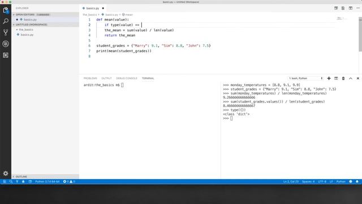Open the editor More Actions ellipsis menu
Screen dimensions: 362x204
coord(358,8)
